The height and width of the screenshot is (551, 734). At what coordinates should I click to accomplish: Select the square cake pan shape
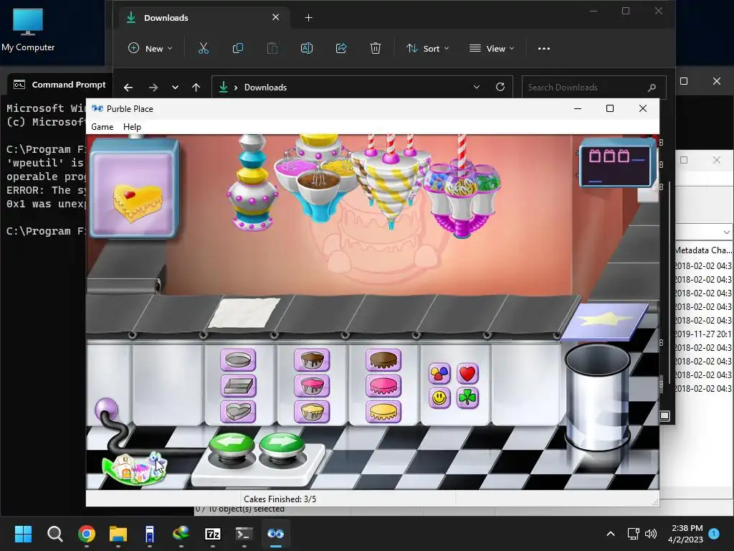click(238, 386)
